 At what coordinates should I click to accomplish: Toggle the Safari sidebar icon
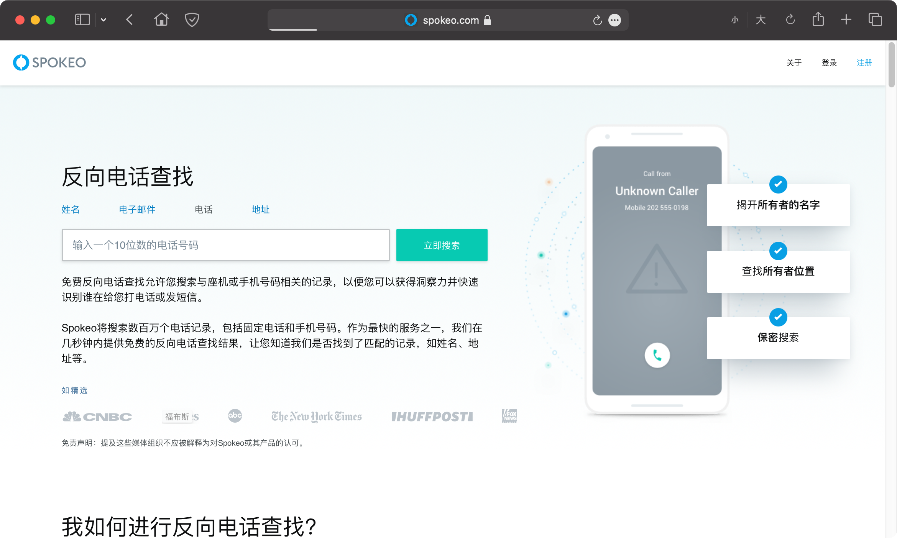pyautogui.click(x=82, y=20)
